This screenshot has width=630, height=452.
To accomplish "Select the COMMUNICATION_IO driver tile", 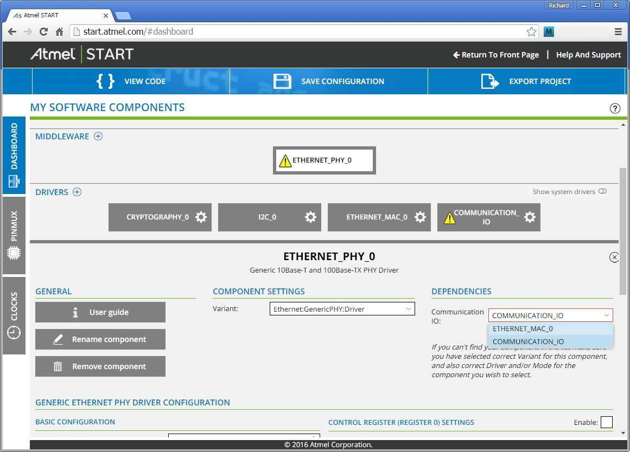I will [x=489, y=217].
